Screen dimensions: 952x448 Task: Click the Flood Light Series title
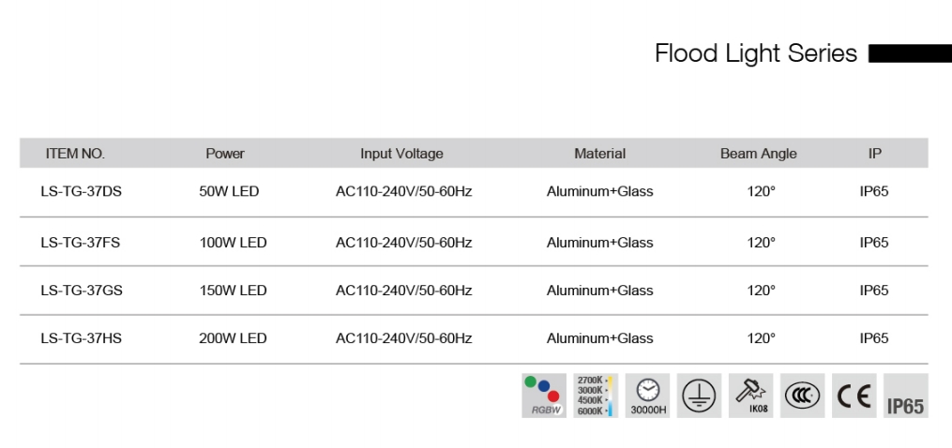[755, 53]
